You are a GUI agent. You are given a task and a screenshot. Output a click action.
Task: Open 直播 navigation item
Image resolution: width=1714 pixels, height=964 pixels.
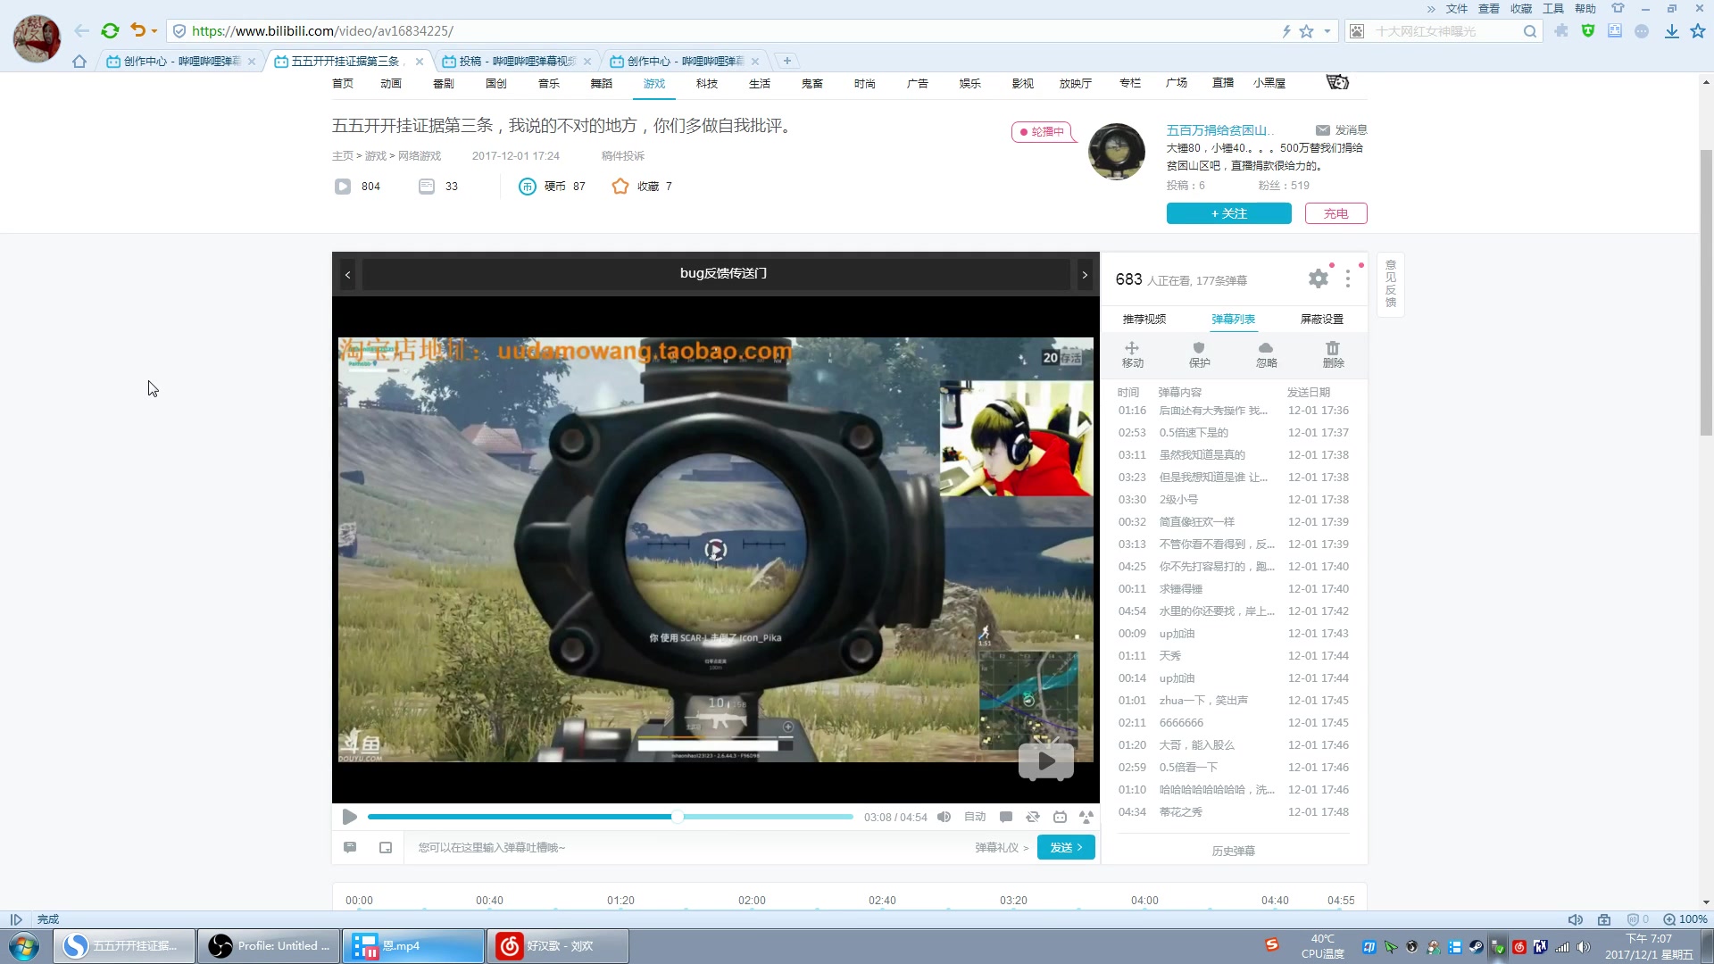click(1223, 83)
